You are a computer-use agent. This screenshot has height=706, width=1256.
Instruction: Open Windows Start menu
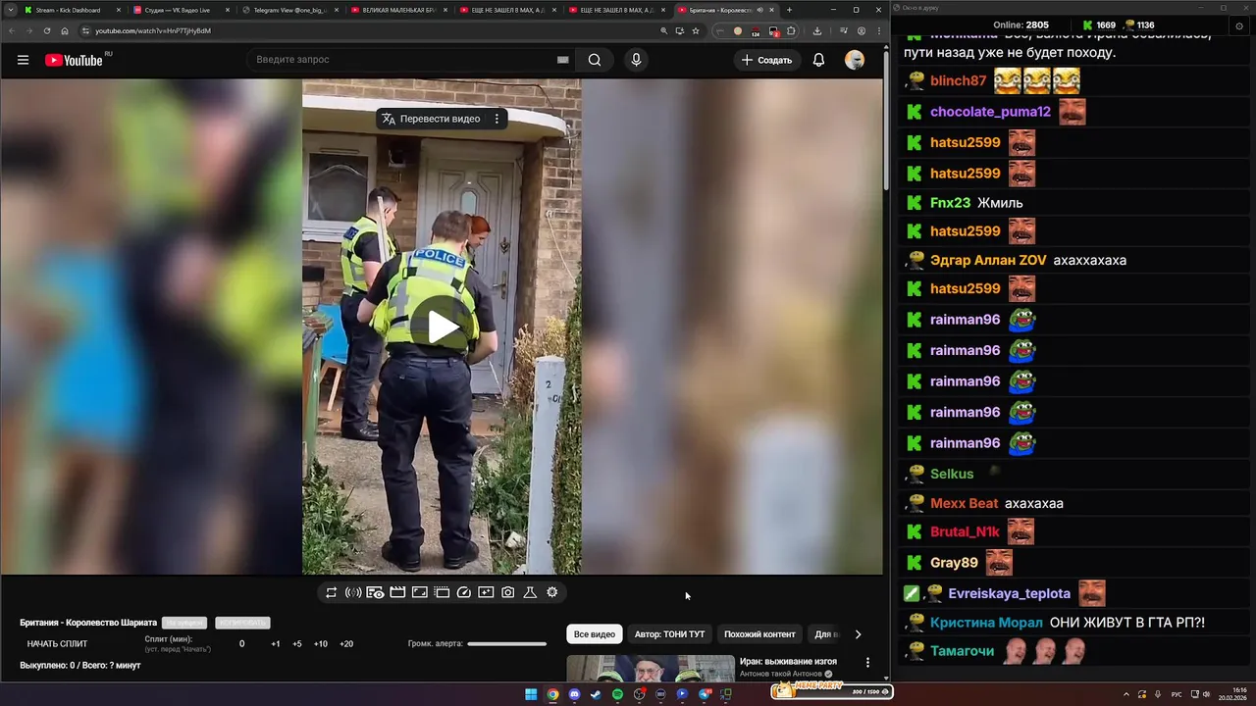point(531,694)
